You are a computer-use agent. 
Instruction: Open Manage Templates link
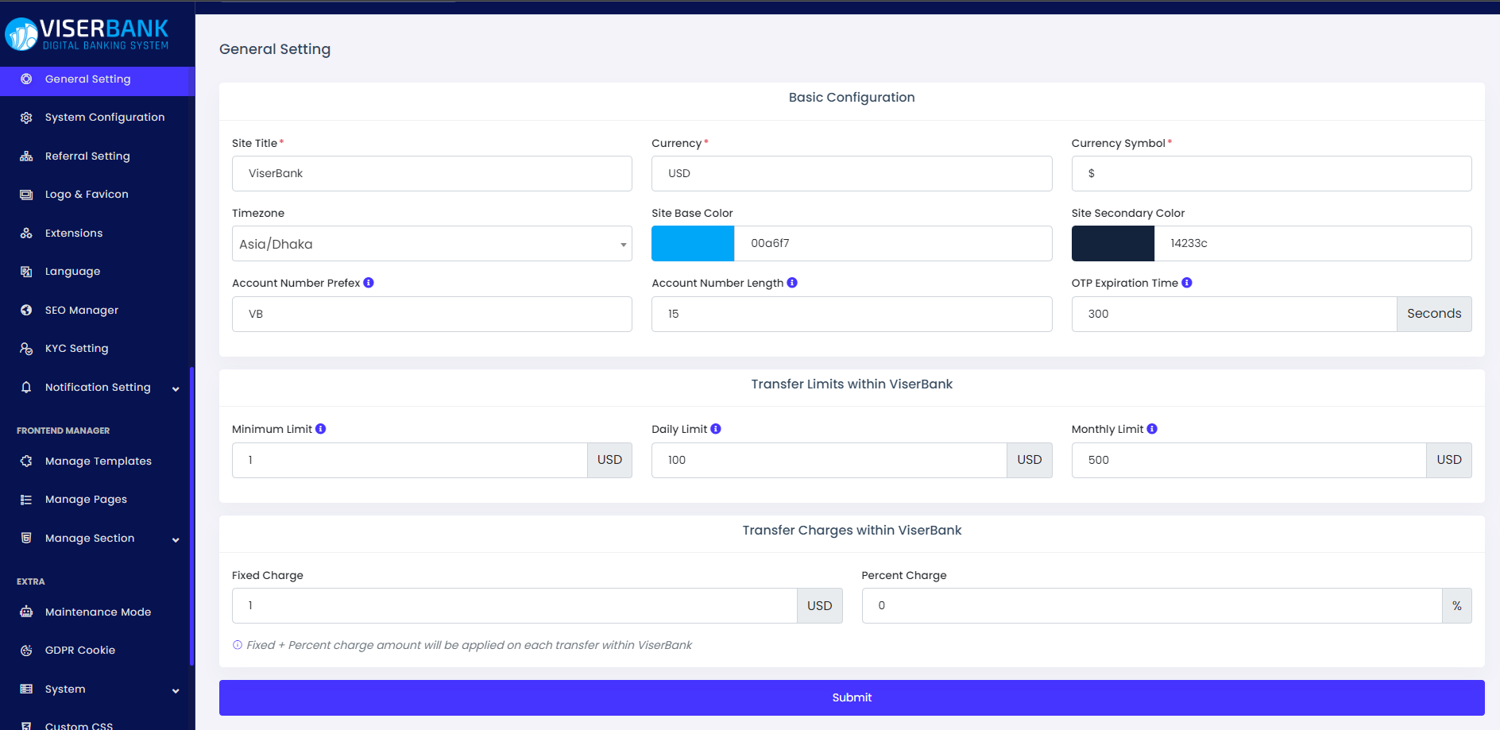(x=97, y=462)
